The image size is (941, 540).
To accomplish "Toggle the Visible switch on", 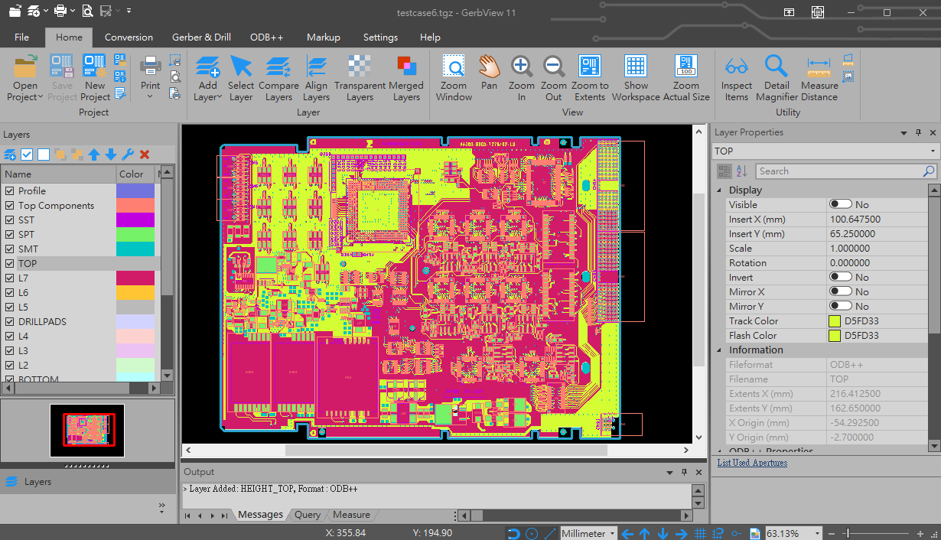I will (841, 204).
